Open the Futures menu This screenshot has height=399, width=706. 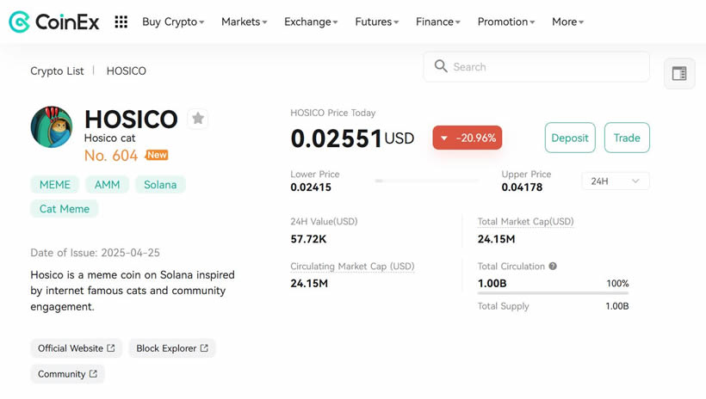(377, 22)
